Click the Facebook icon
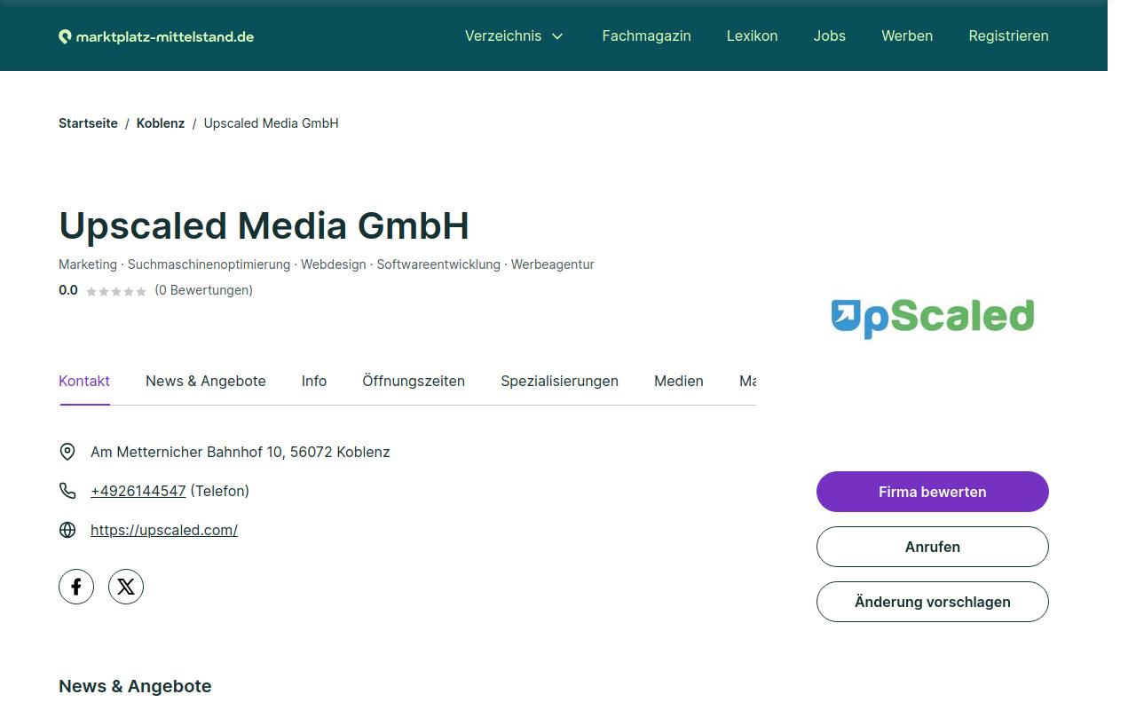Viewport: 1136px width, 710px height. tap(76, 586)
